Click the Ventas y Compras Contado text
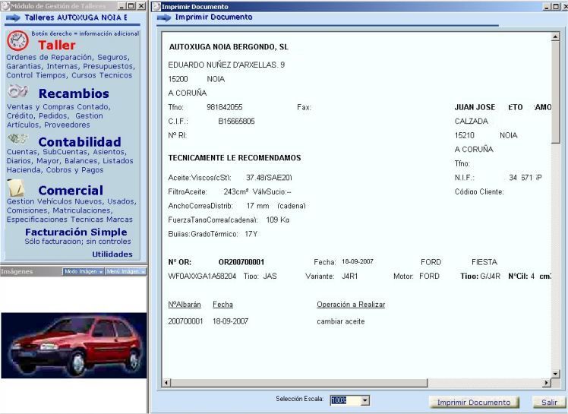568x414 pixels. coord(58,115)
